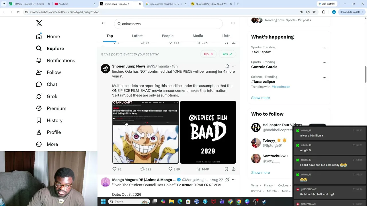Image resolution: width=367 pixels, height=206 pixels.
Task: Switch to the FotMob browser tab
Action: (29, 4)
